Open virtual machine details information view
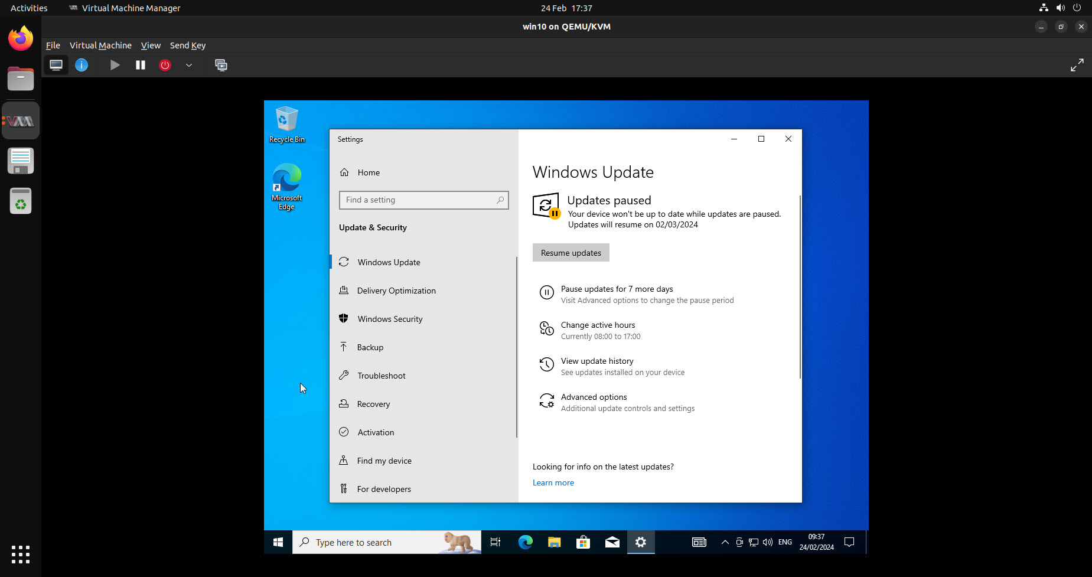Screen dimensions: 1092x577 82,65
